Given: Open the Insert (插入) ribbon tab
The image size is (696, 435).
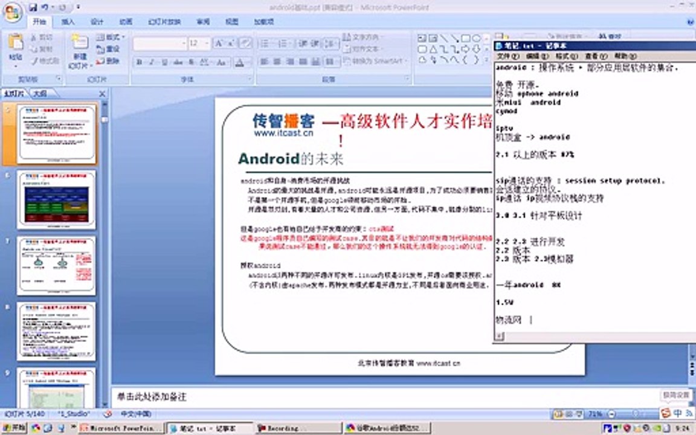Looking at the screenshot, I should (68, 21).
